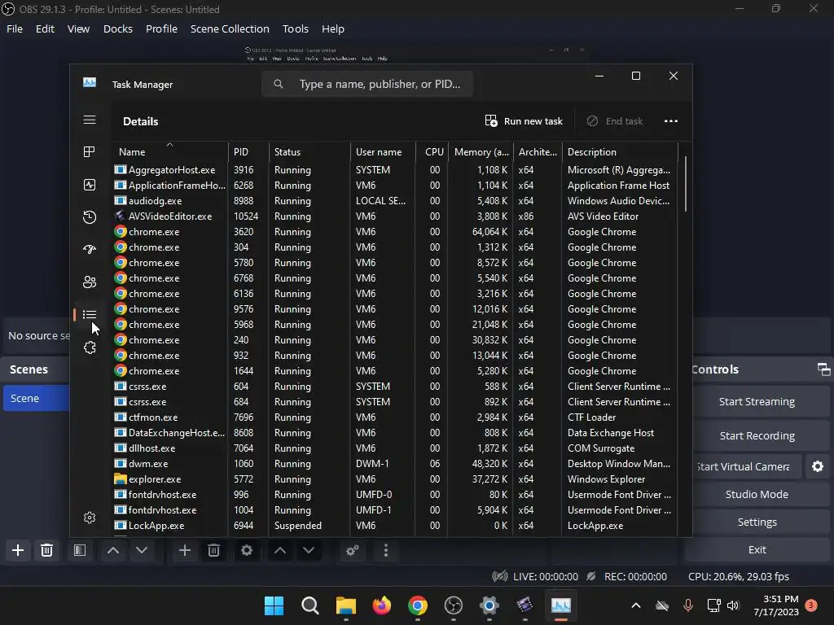
Task: Select ctfmon.exe process row
Action: point(395,417)
